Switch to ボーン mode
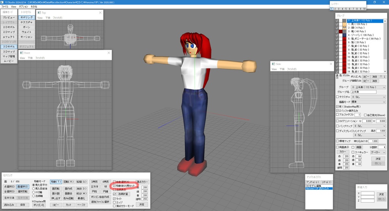The height and width of the screenshot is (211, 389). [x=27, y=27]
